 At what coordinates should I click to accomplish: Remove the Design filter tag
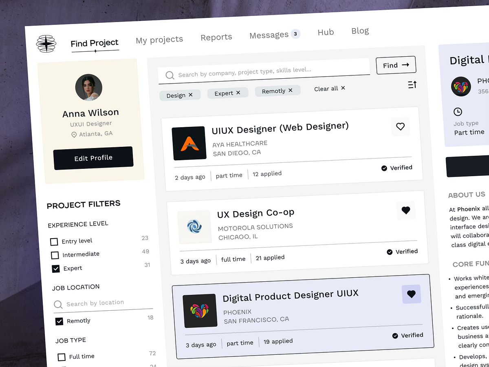(190, 95)
